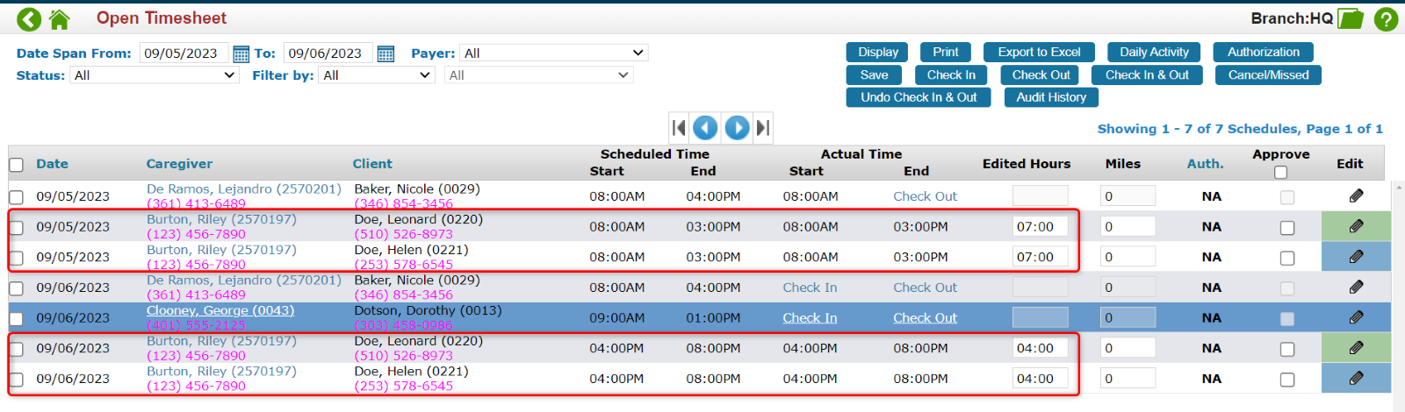Expand the Filter by dropdown
Screen dimensions: 1405x412
376,75
